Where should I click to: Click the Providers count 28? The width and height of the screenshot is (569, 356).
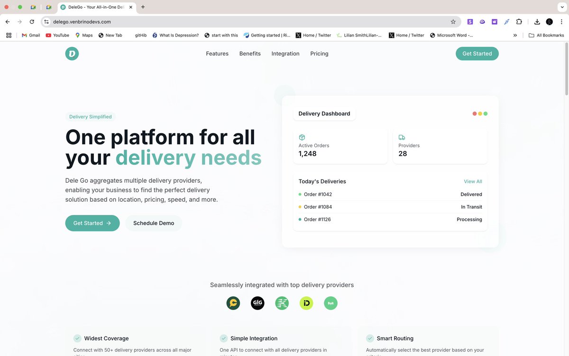(x=403, y=154)
